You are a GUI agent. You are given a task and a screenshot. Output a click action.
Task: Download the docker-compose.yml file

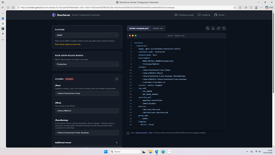point(213,28)
